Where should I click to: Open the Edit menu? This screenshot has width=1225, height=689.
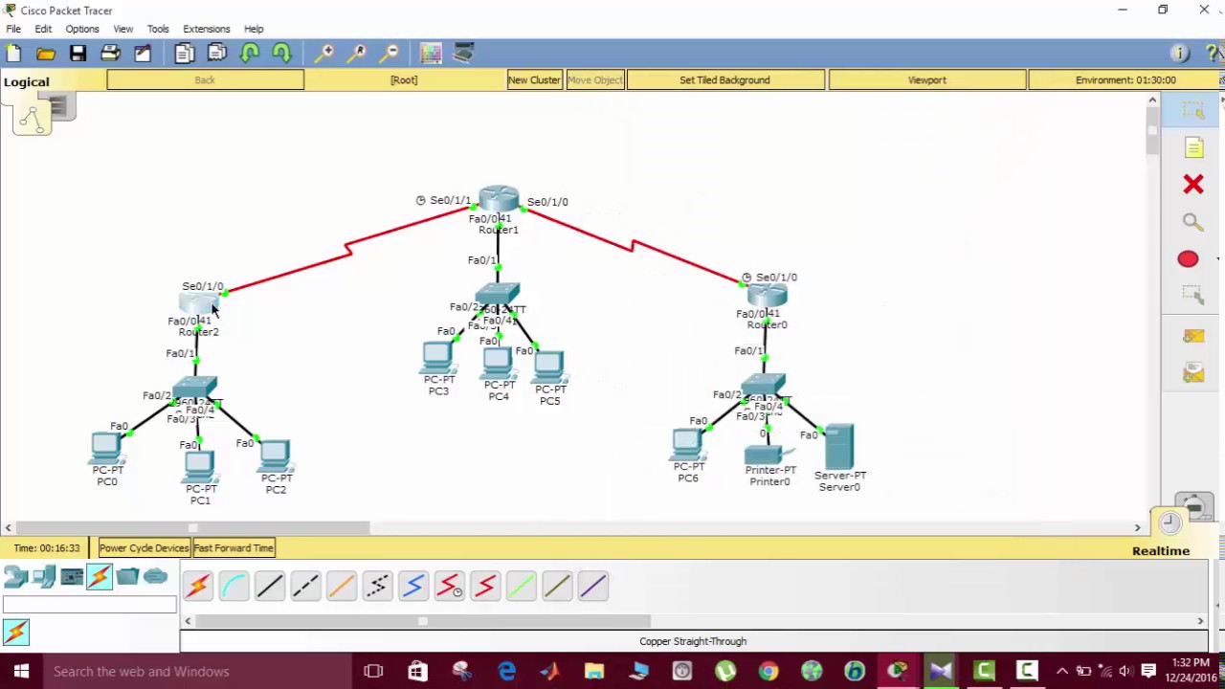[x=43, y=29]
